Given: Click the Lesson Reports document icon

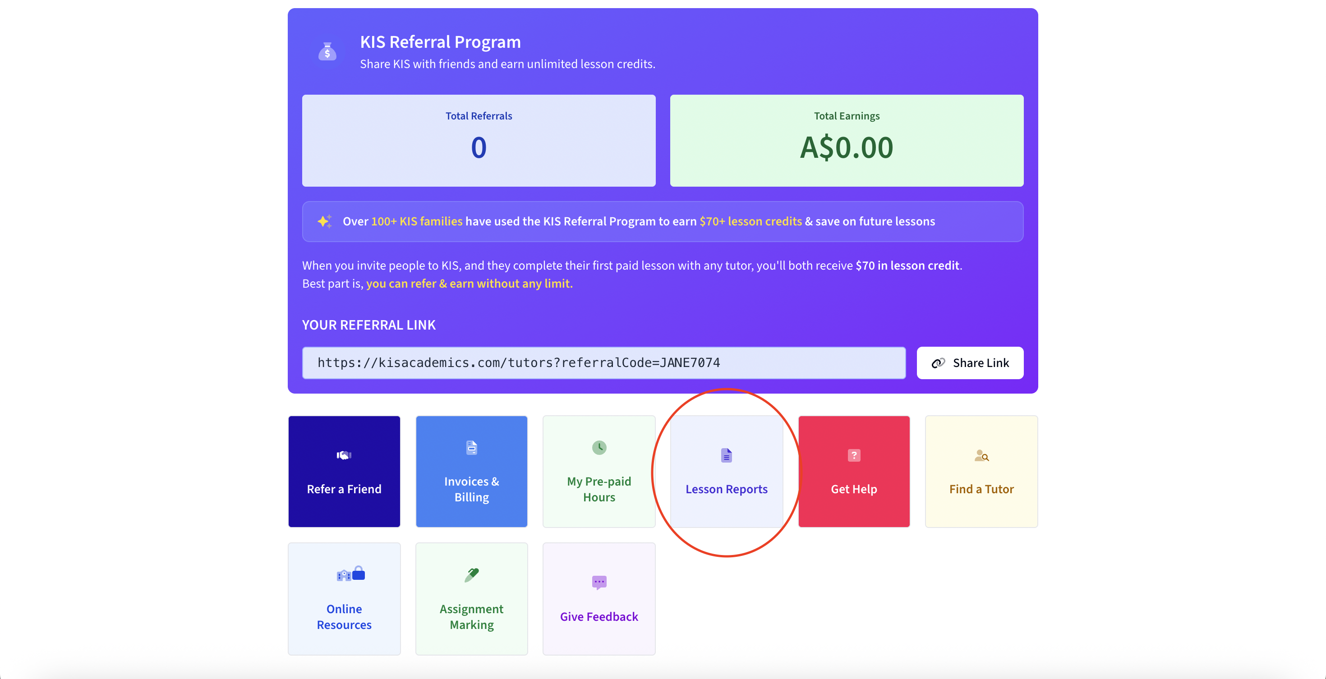Looking at the screenshot, I should click(x=726, y=455).
